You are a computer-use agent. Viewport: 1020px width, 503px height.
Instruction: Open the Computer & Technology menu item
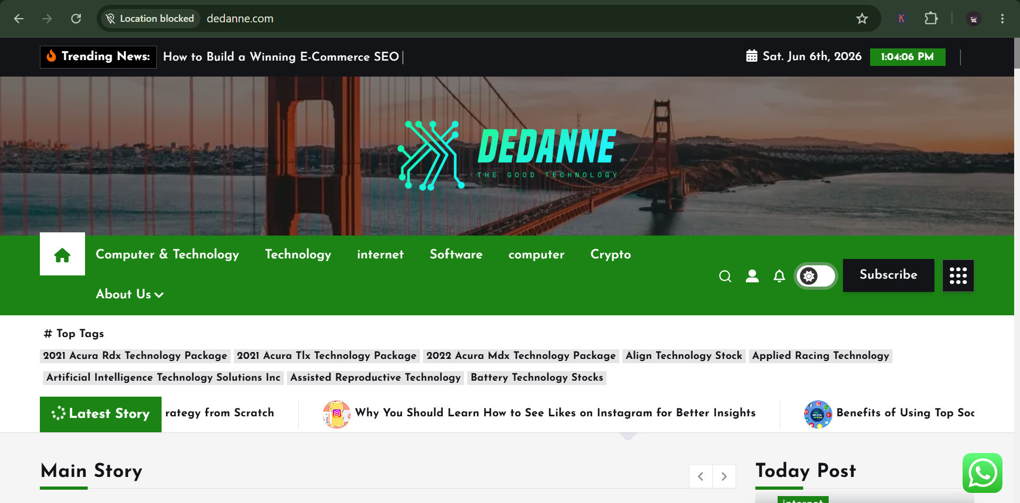(x=167, y=254)
